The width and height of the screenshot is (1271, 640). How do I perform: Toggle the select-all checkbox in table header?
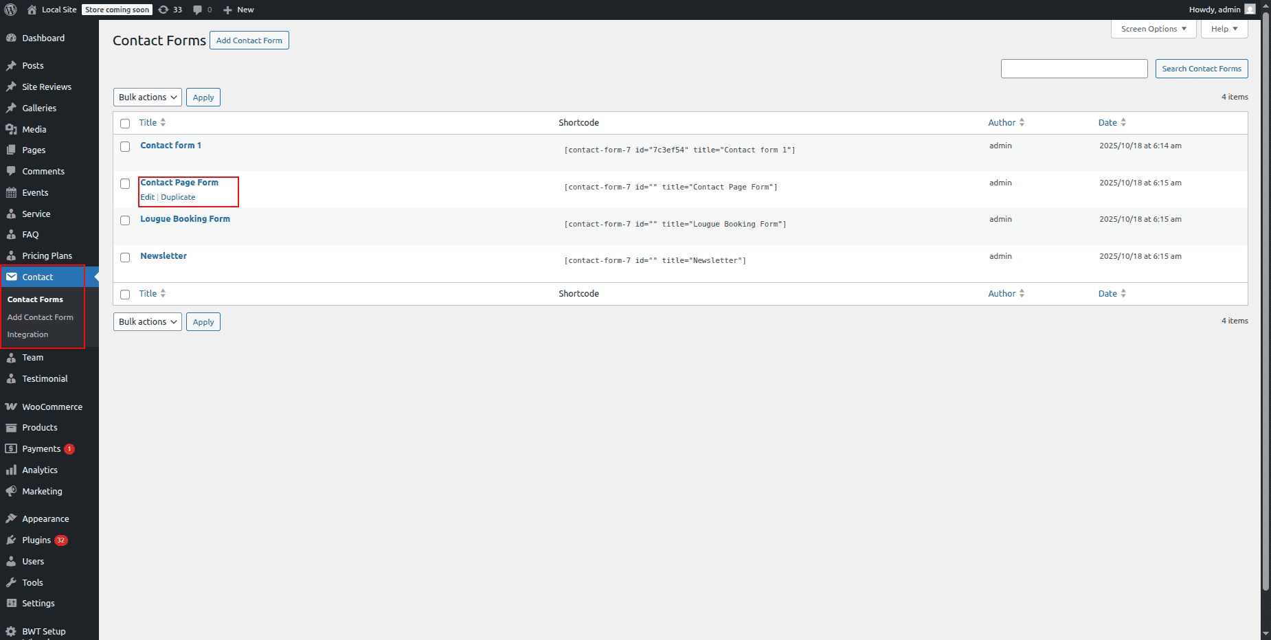click(x=125, y=124)
